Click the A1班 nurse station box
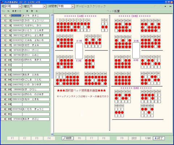Viewport: 174px width, 145px height. [79, 51]
